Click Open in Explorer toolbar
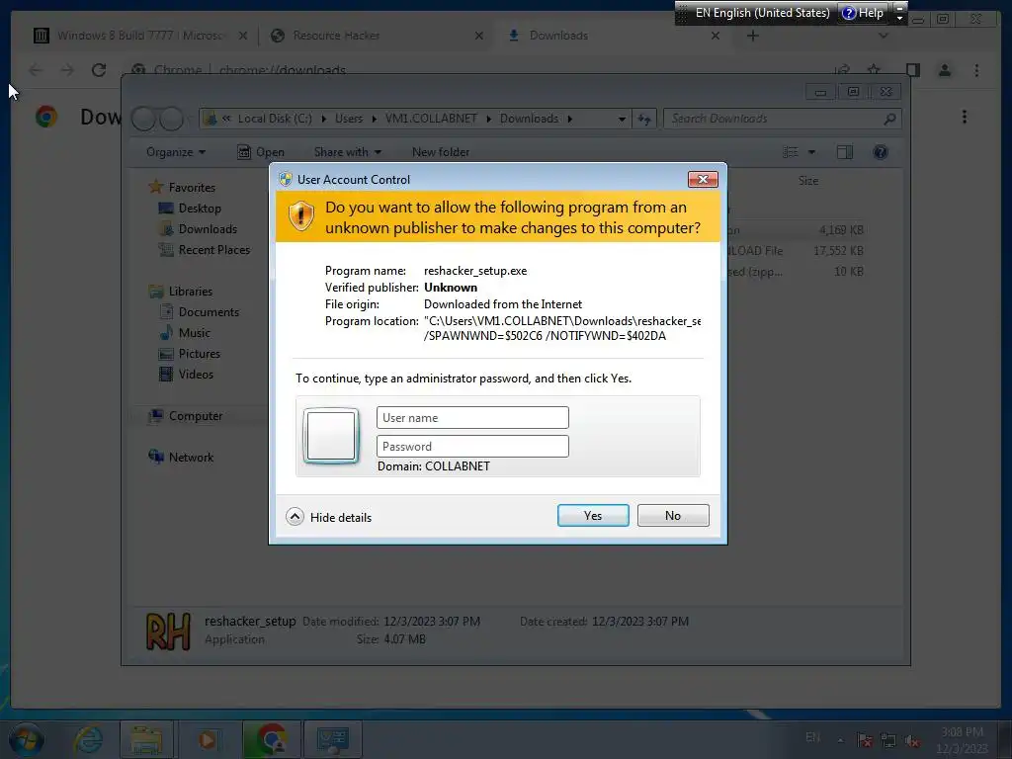Viewport: 1012px width, 759px height. coord(261,152)
